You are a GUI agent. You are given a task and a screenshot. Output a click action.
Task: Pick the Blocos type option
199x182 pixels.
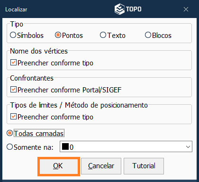coord(148,35)
